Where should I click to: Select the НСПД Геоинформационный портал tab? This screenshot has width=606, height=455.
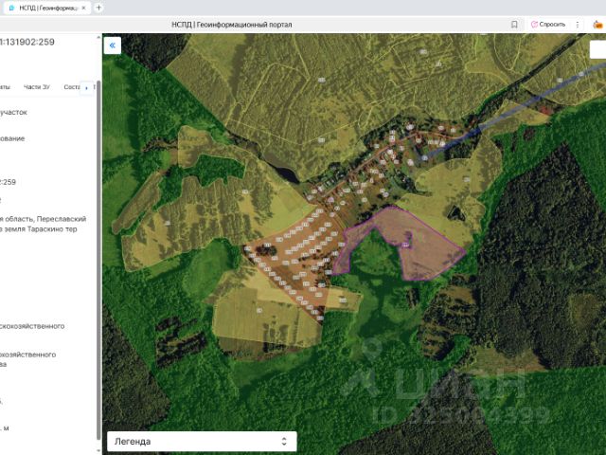pos(46,8)
